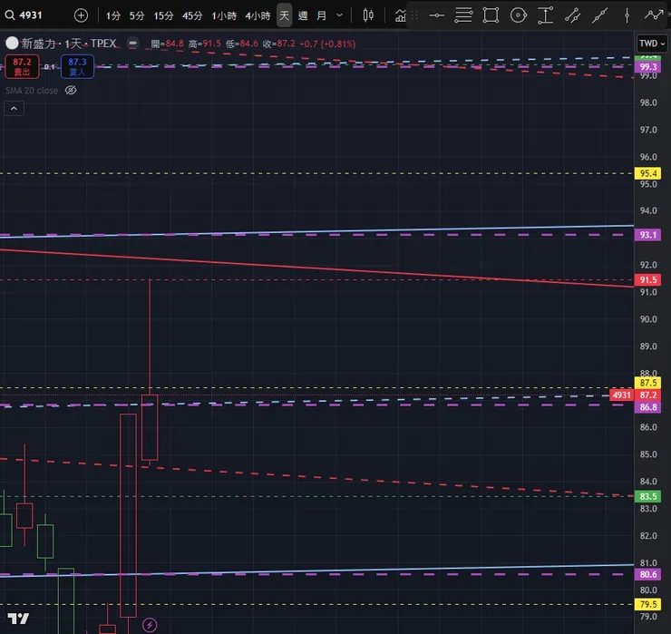
Task: Click the SMA 20 close indicator label
Action: tap(32, 91)
